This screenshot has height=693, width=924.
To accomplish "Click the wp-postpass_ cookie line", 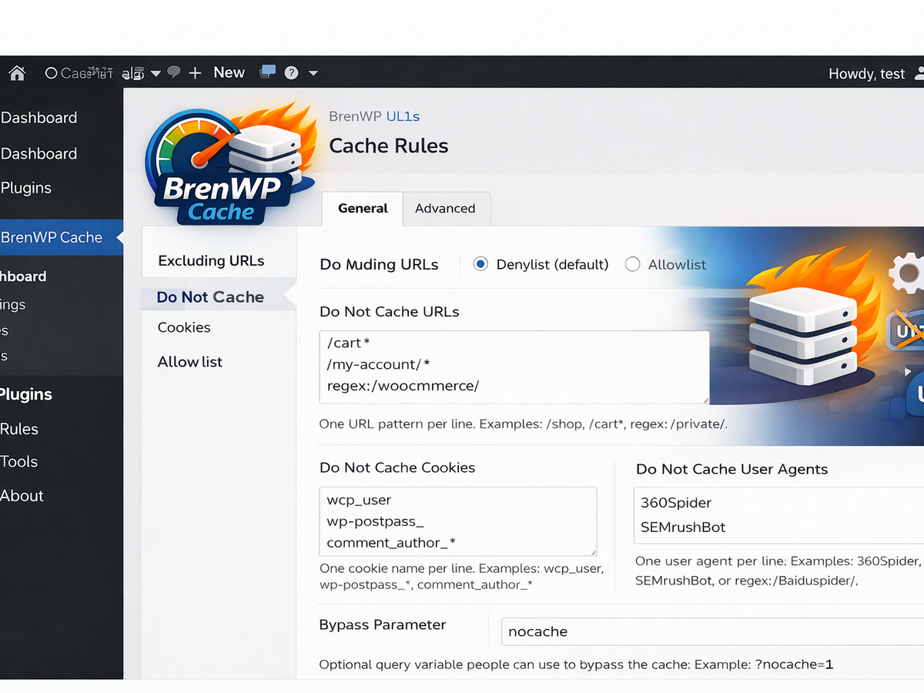I will [x=375, y=521].
